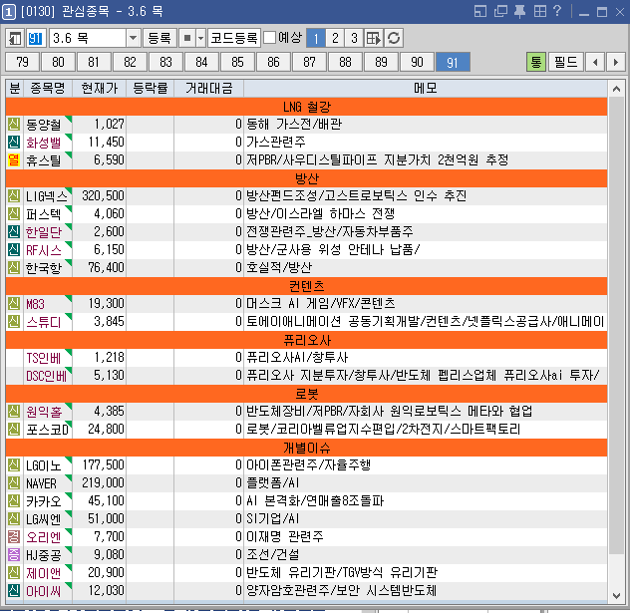Click the 신 badge on 화성밸 row
630x613 pixels.
[14, 142]
